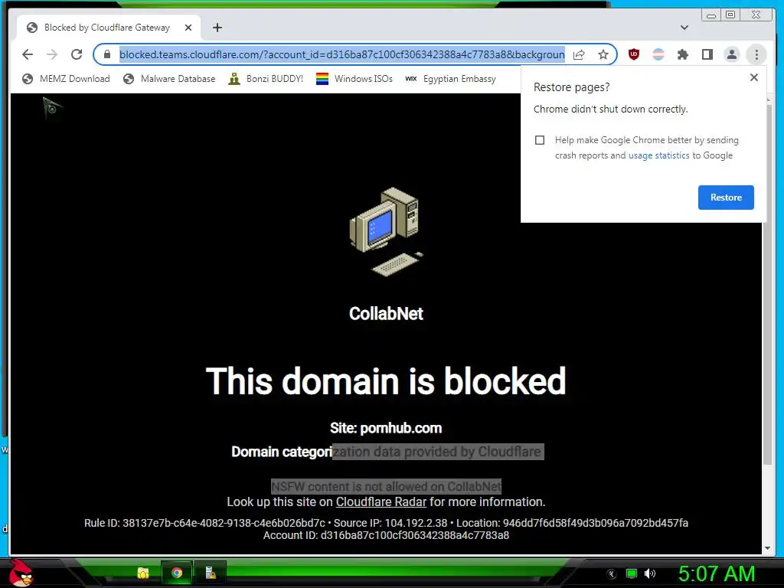The width and height of the screenshot is (784, 588).
Task: Bookmark this tab with the star icon
Action: (603, 54)
